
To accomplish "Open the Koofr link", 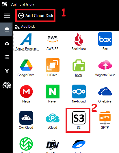I will point(79,75).
